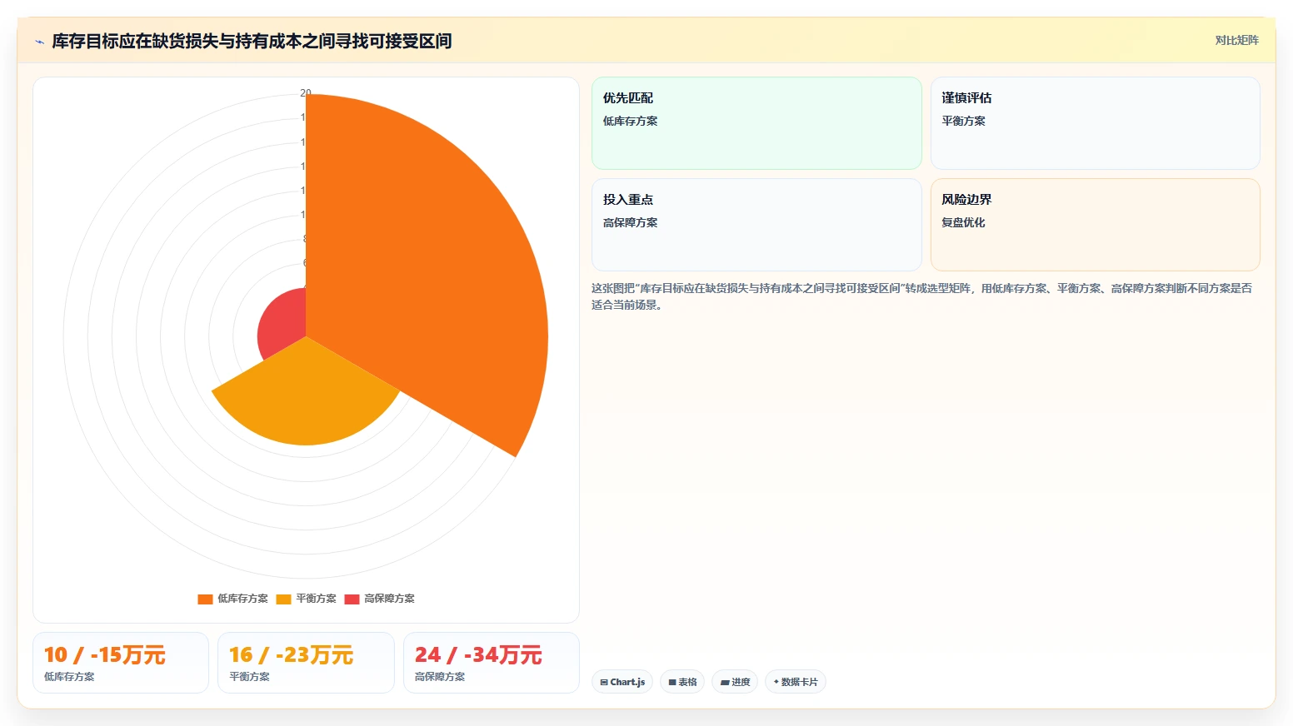Click the description paragraph starting 这张图把

(921, 296)
